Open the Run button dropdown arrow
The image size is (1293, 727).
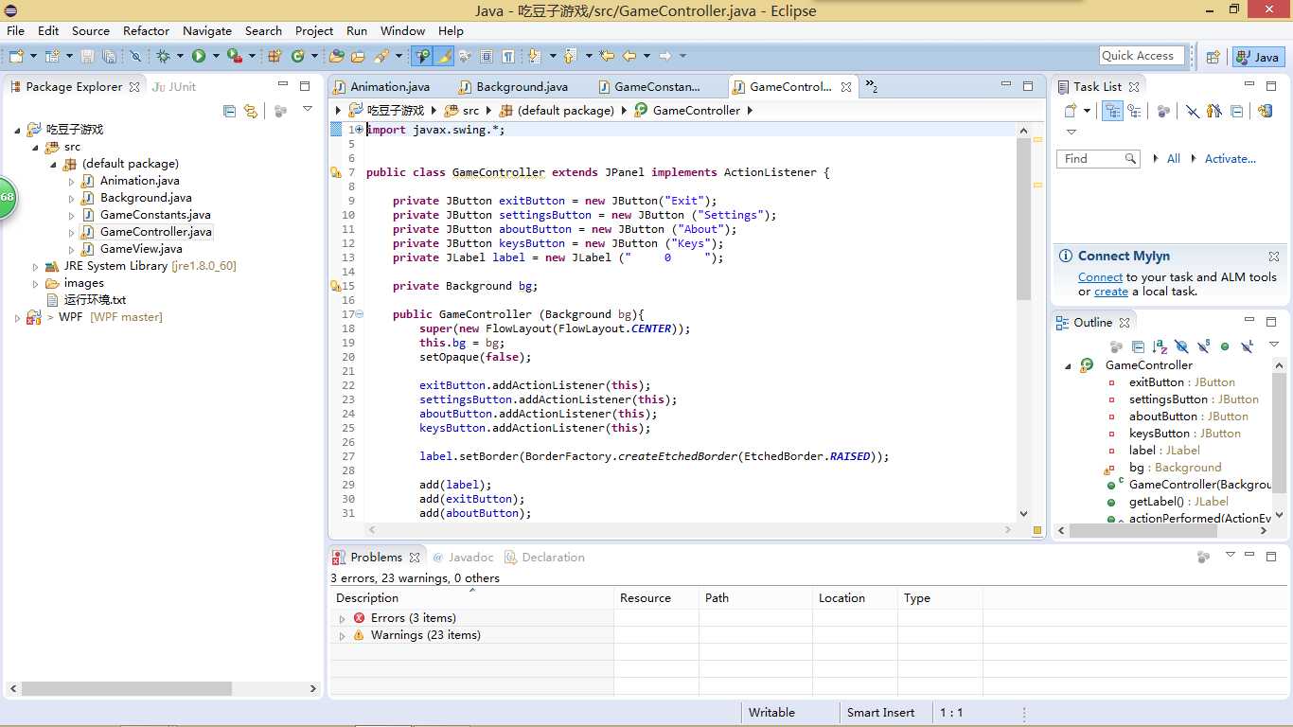click(x=216, y=57)
